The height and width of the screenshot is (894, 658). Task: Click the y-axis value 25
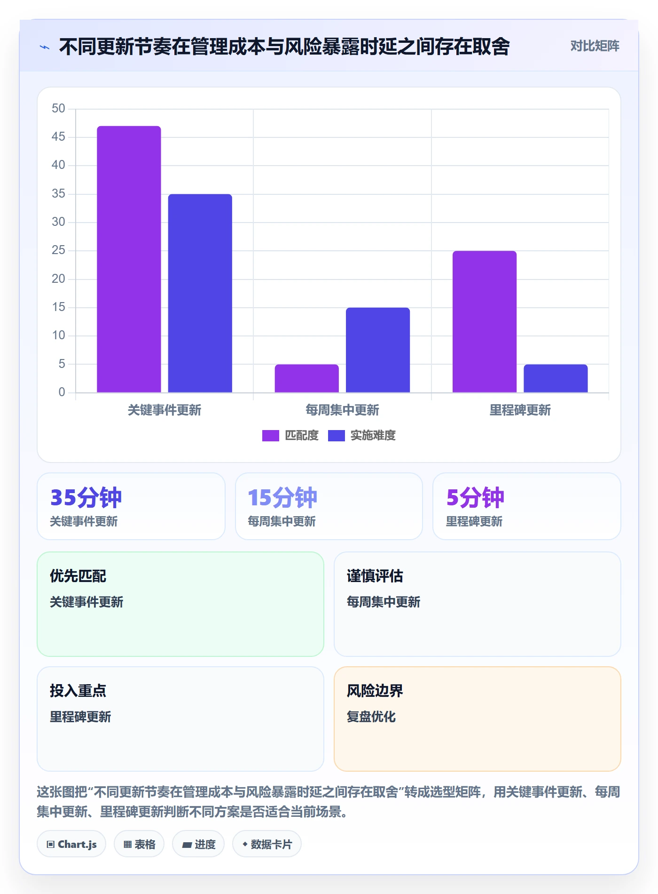coord(58,250)
